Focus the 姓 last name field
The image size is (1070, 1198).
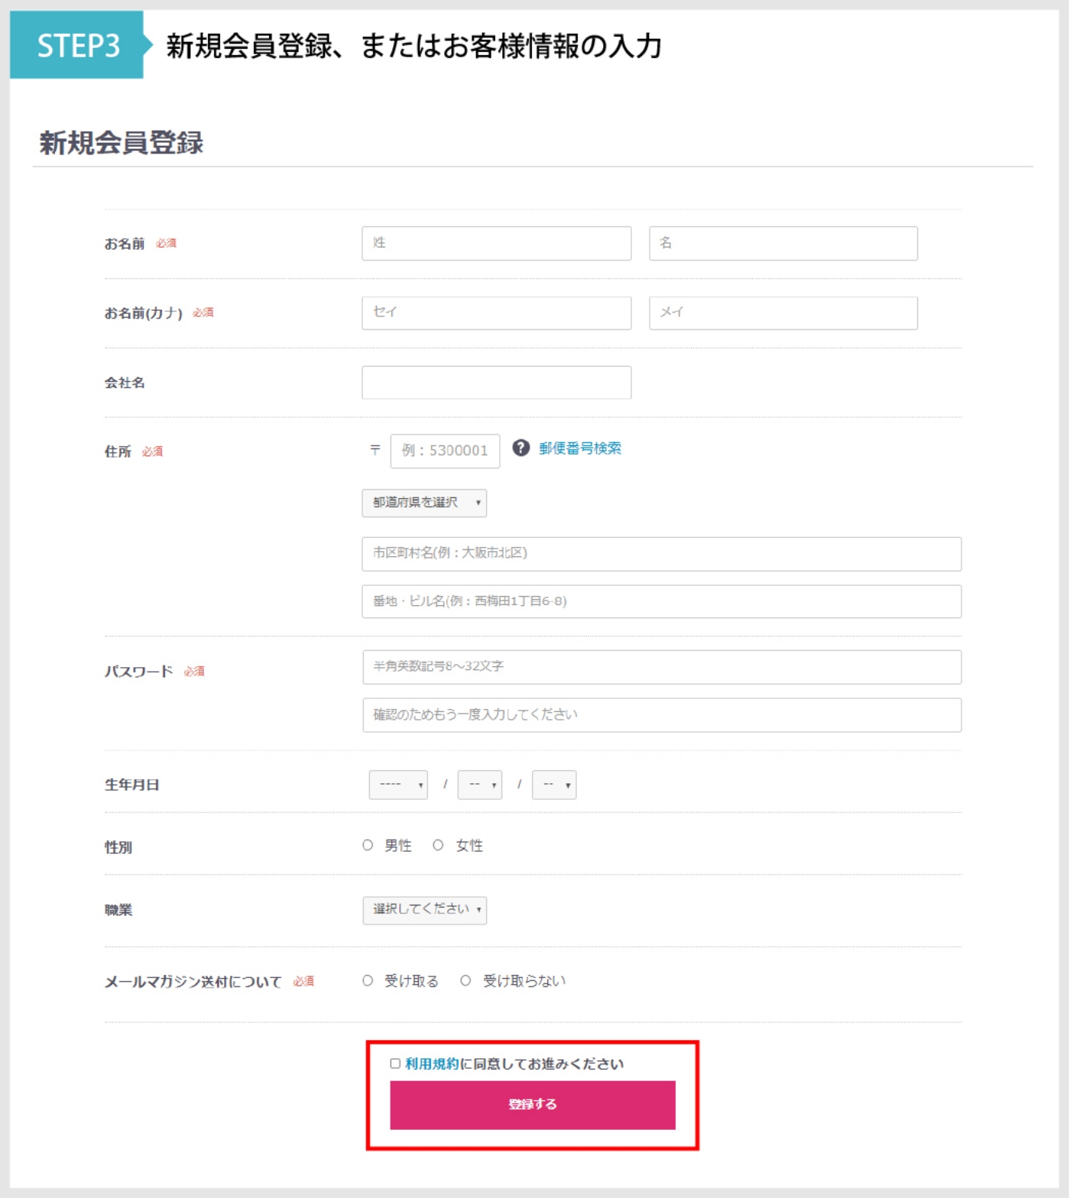pos(496,243)
